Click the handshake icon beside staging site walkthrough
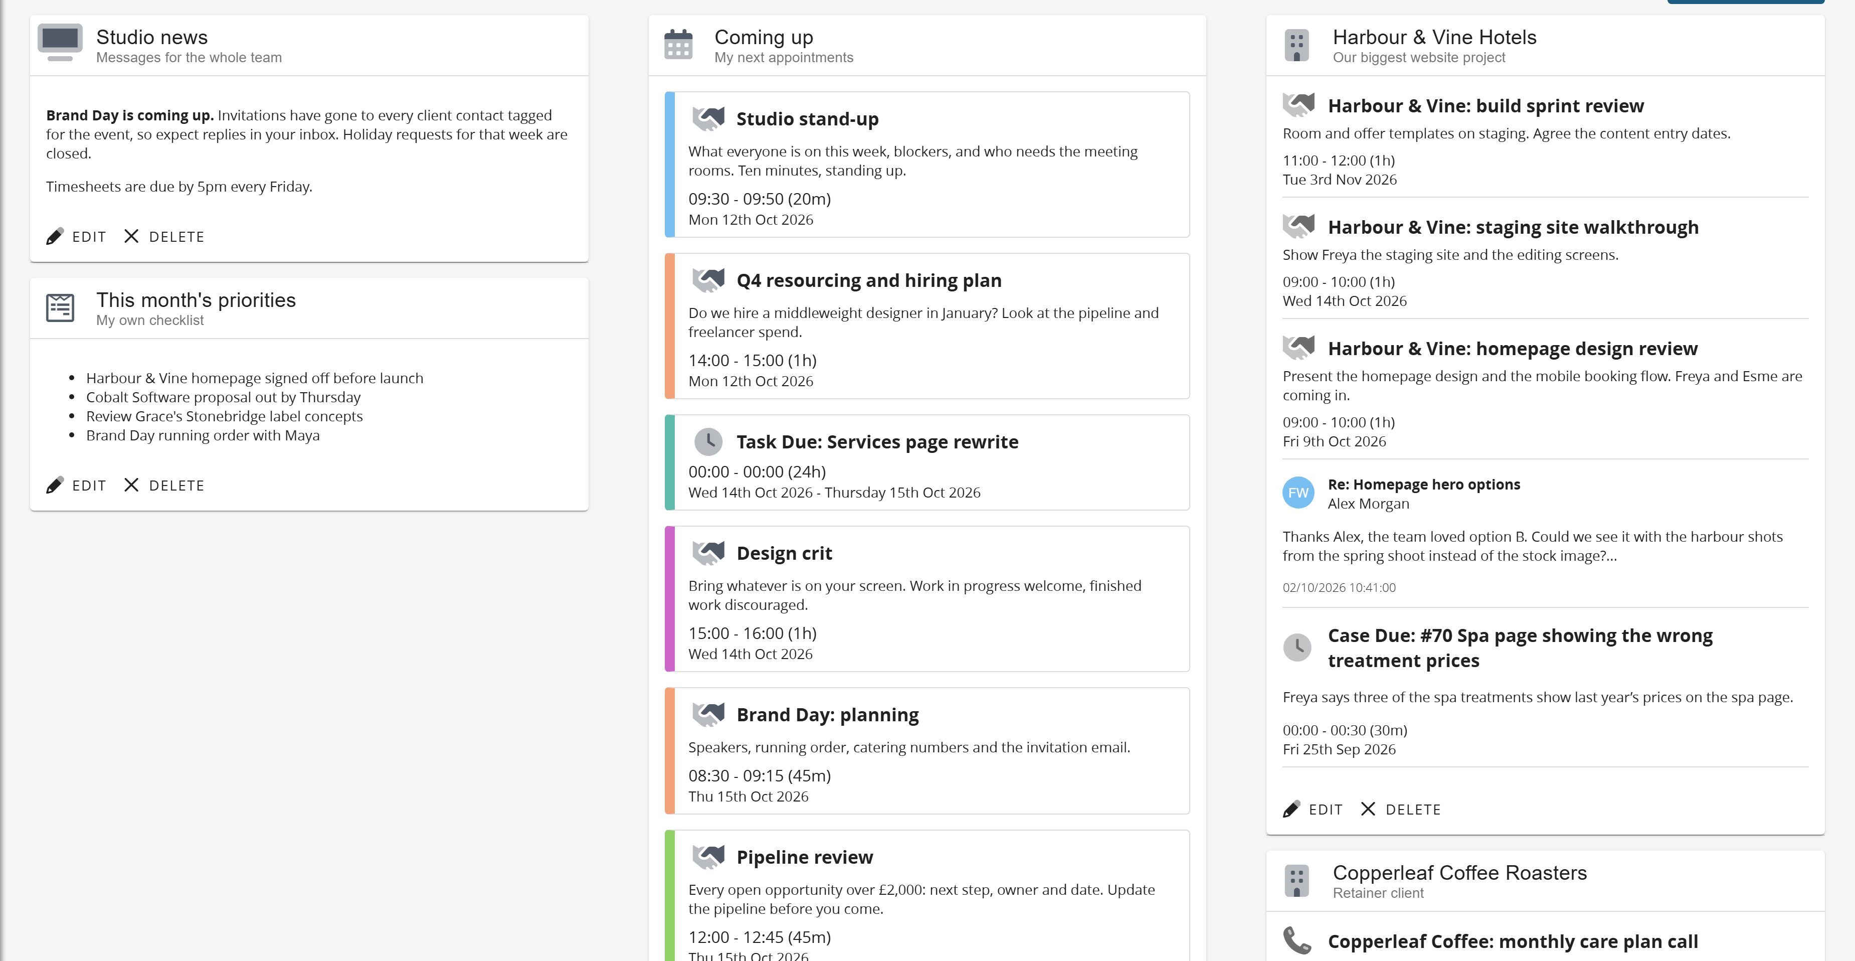 pyautogui.click(x=1298, y=226)
